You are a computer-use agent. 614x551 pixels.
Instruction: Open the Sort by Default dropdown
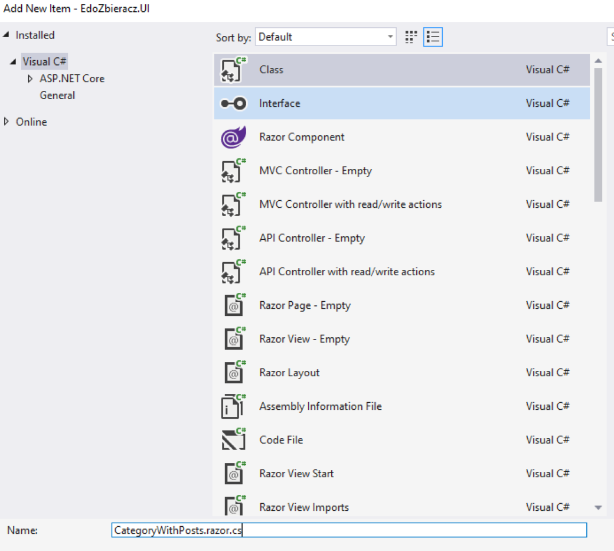[325, 37]
